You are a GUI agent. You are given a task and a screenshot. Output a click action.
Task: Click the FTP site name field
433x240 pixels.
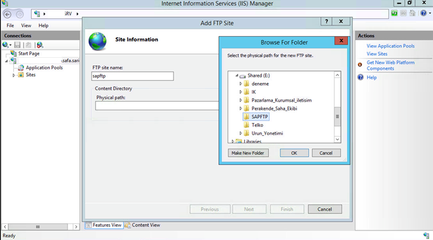(132, 76)
